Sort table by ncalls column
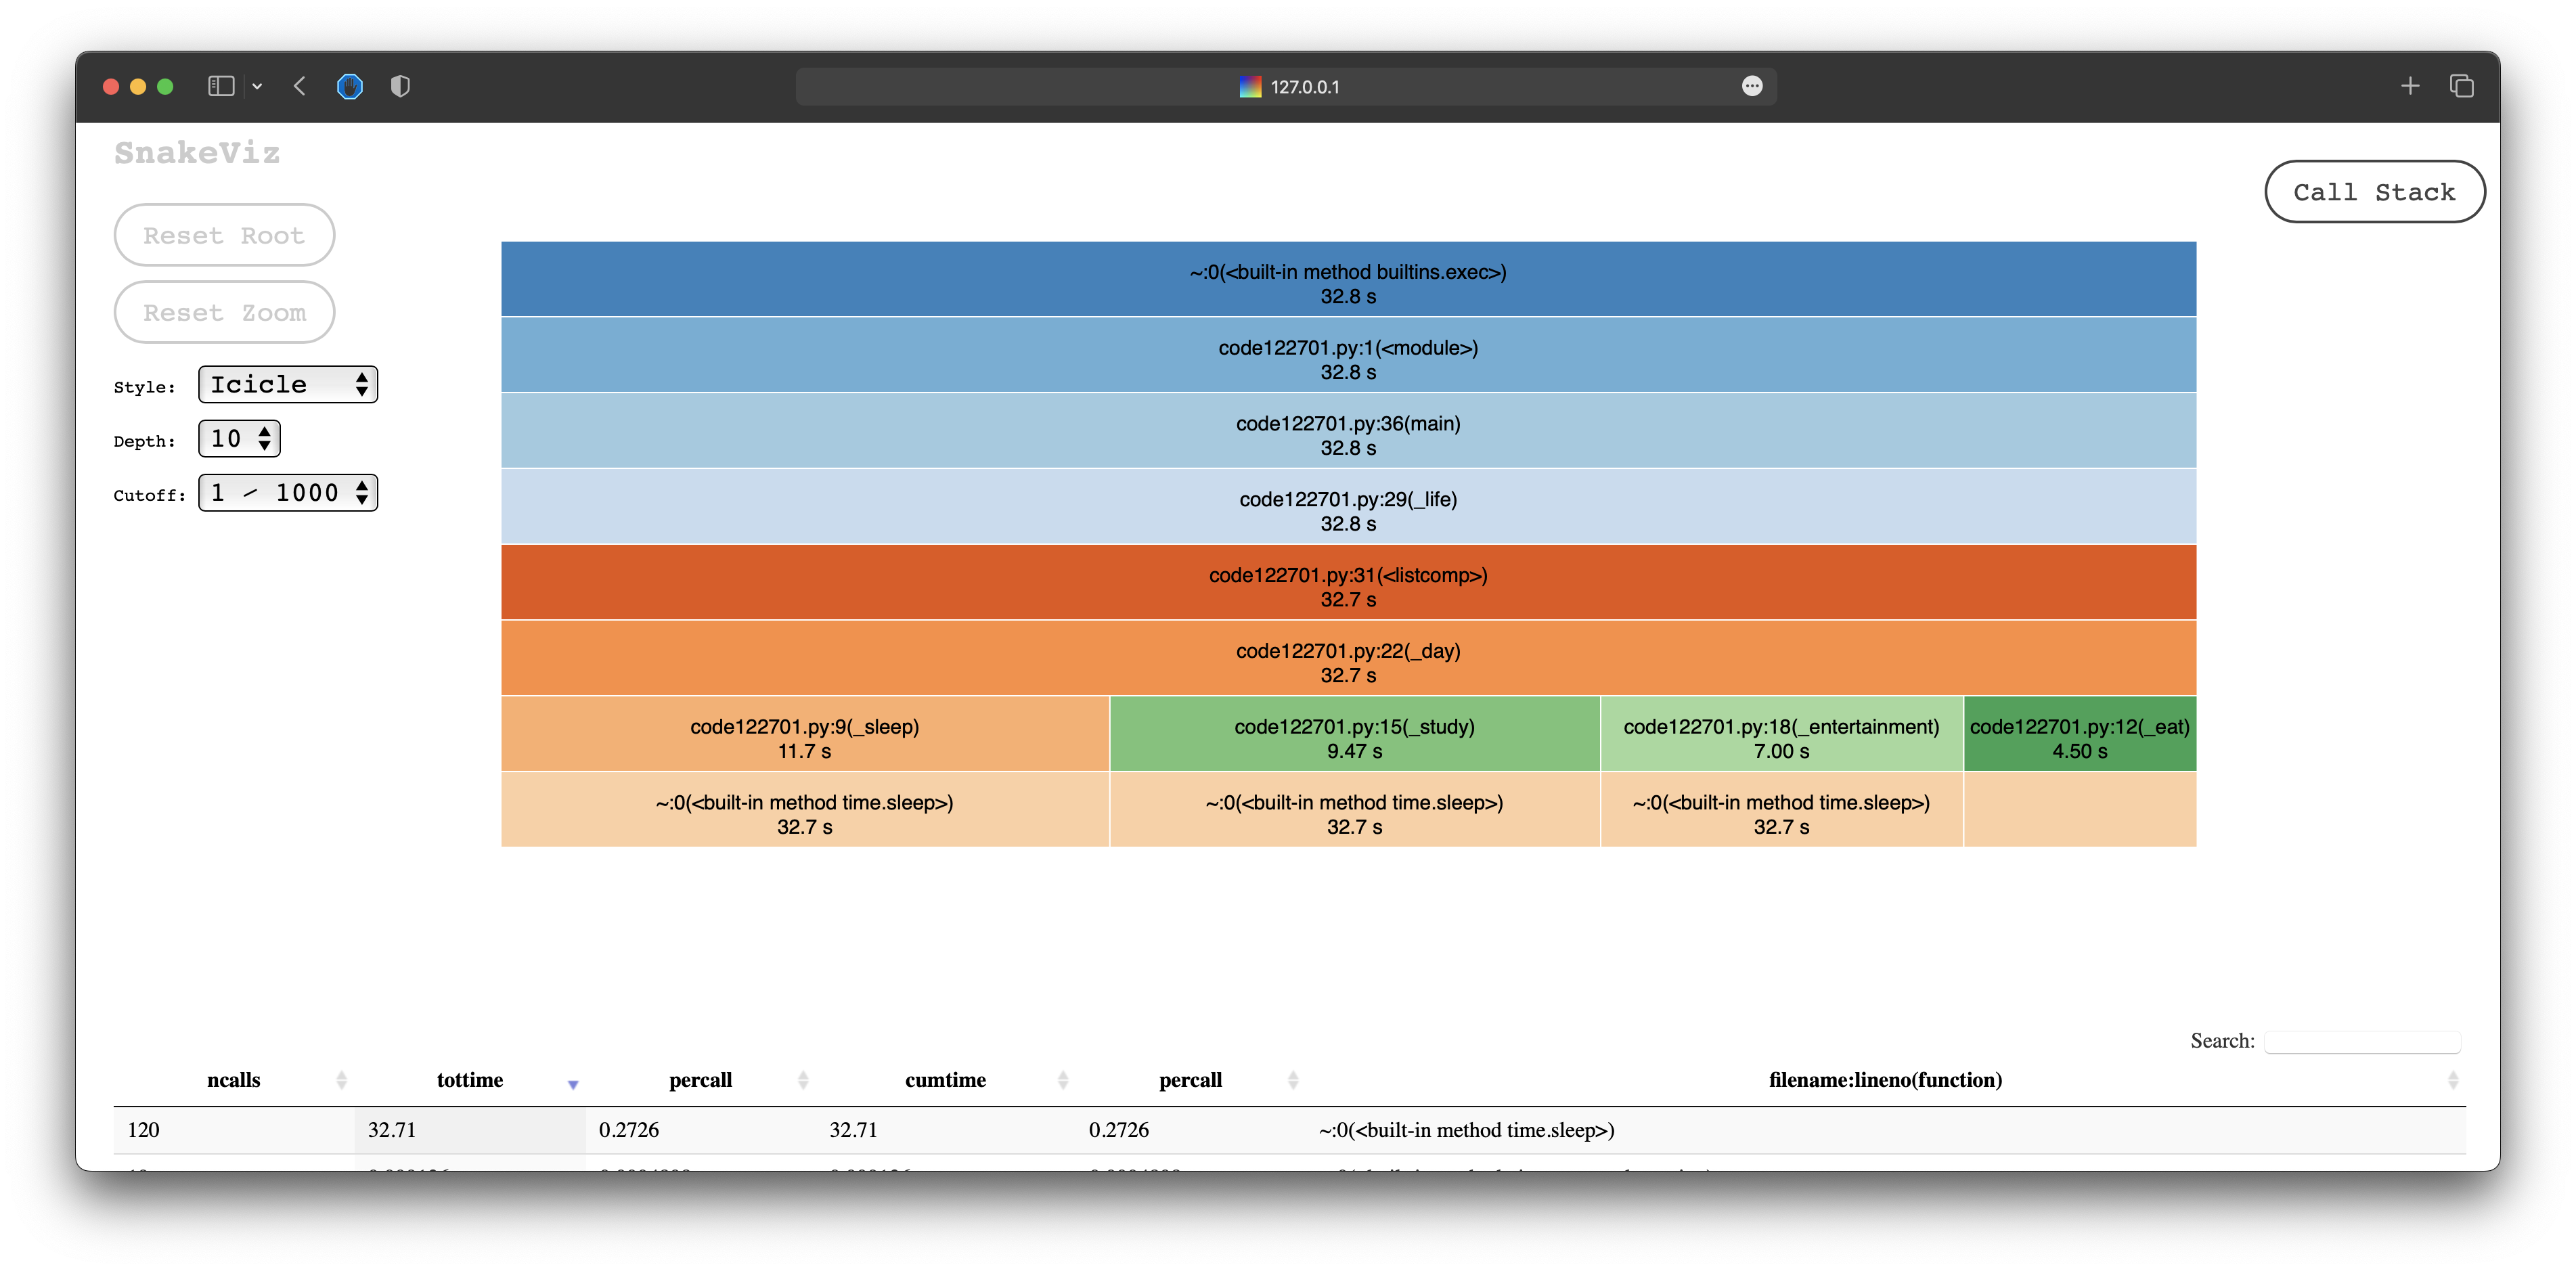Image resolution: width=2576 pixels, height=1271 pixels. pyautogui.click(x=234, y=1080)
